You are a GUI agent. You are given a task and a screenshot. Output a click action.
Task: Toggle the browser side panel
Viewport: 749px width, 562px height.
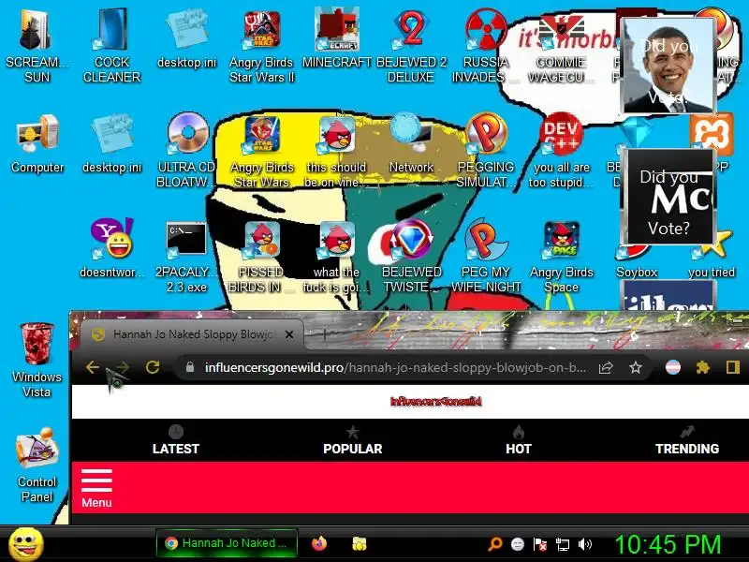[x=733, y=367]
